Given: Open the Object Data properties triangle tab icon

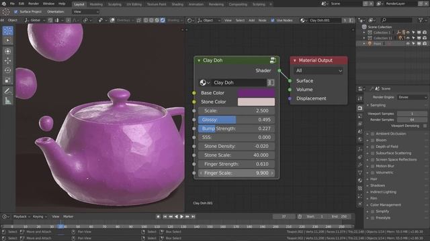Looking at the screenshot, I should 360,173.
